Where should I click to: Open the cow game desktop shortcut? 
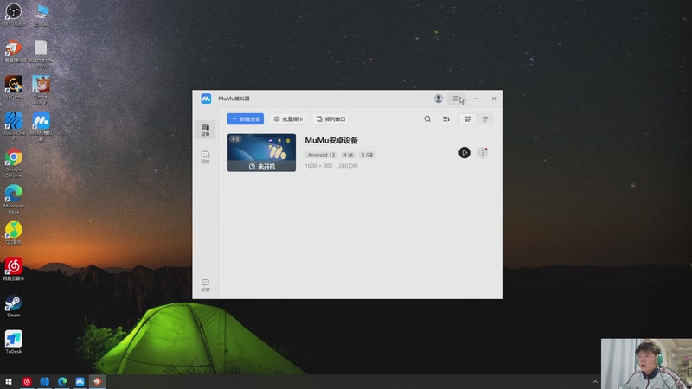tap(41, 90)
